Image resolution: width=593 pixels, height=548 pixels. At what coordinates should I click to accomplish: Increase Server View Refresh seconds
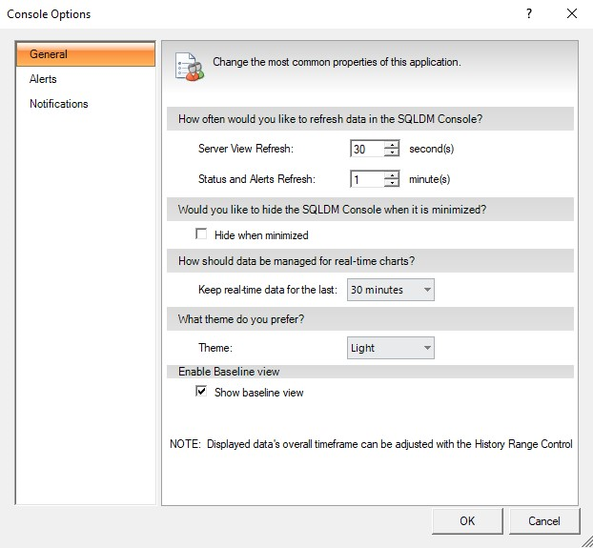[x=392, y=144]
